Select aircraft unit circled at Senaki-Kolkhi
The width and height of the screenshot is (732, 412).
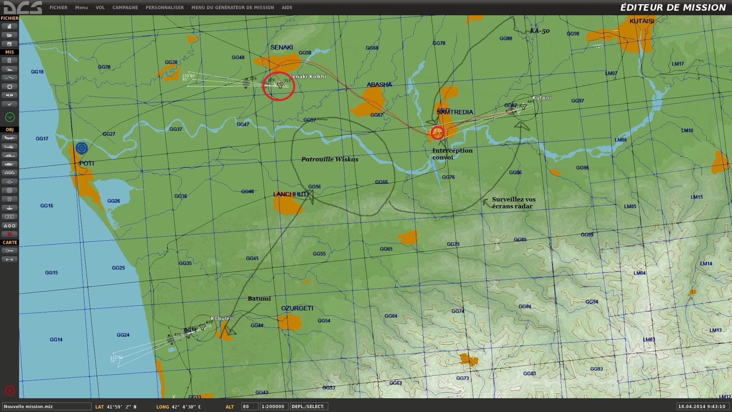[280, 85]
